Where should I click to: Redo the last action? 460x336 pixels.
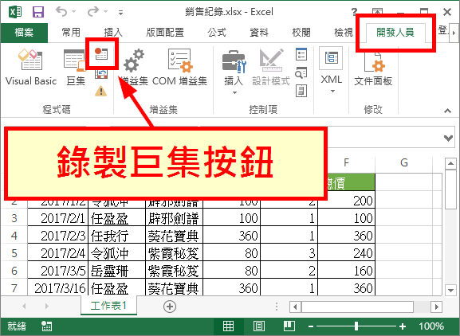click(x=93, y=12)
